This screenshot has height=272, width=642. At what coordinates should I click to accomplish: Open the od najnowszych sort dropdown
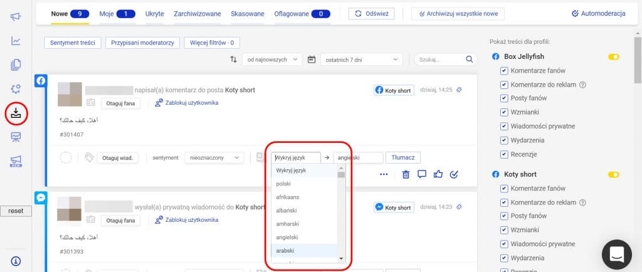272,60
